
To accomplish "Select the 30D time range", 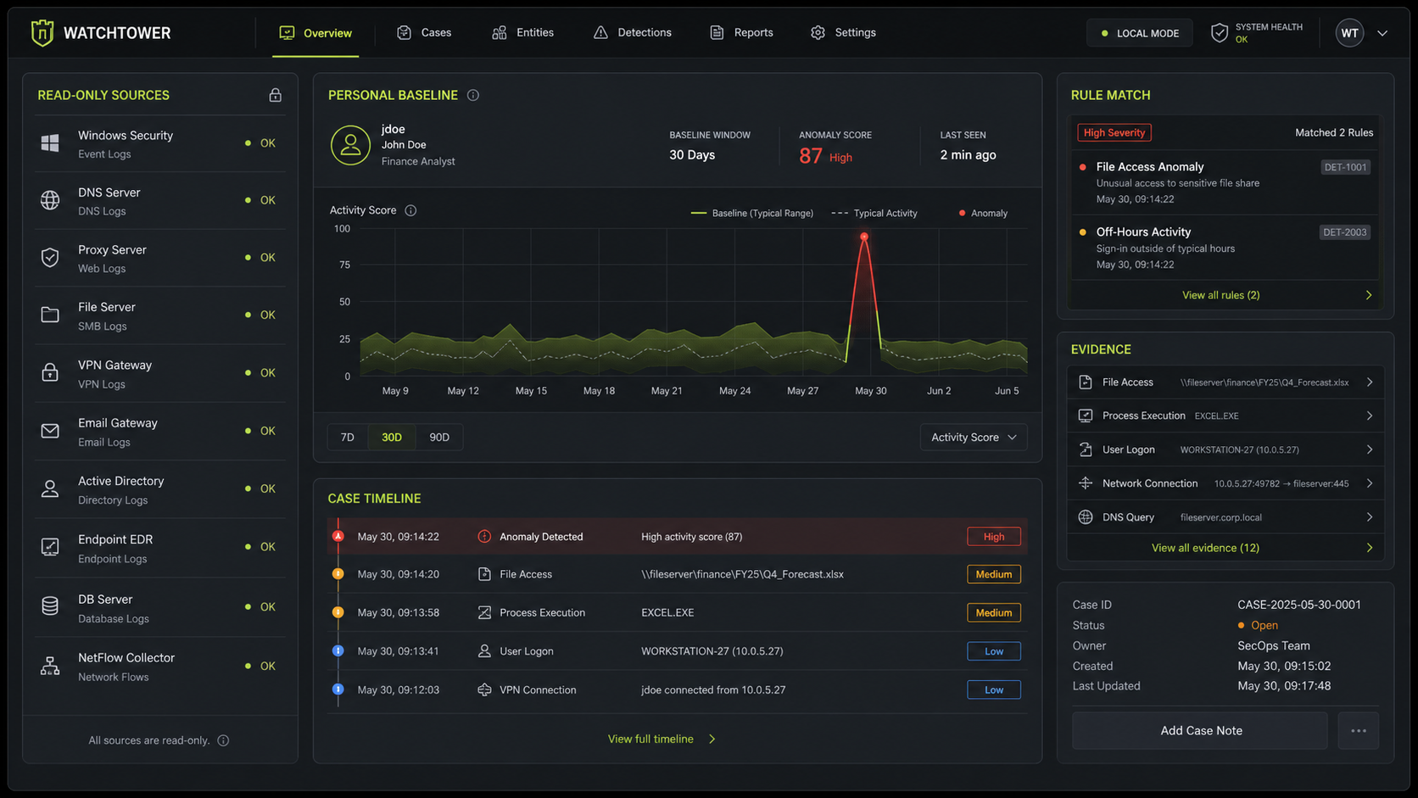I will (392, 438).
